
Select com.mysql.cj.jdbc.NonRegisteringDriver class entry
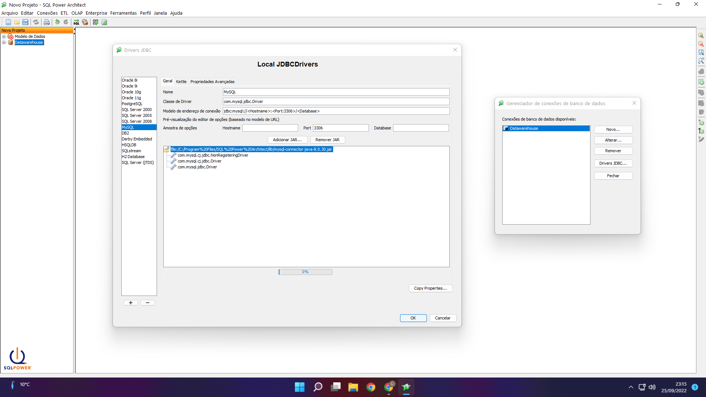coord(213,155)
